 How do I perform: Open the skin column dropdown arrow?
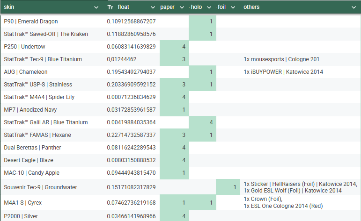click(96, 7)
